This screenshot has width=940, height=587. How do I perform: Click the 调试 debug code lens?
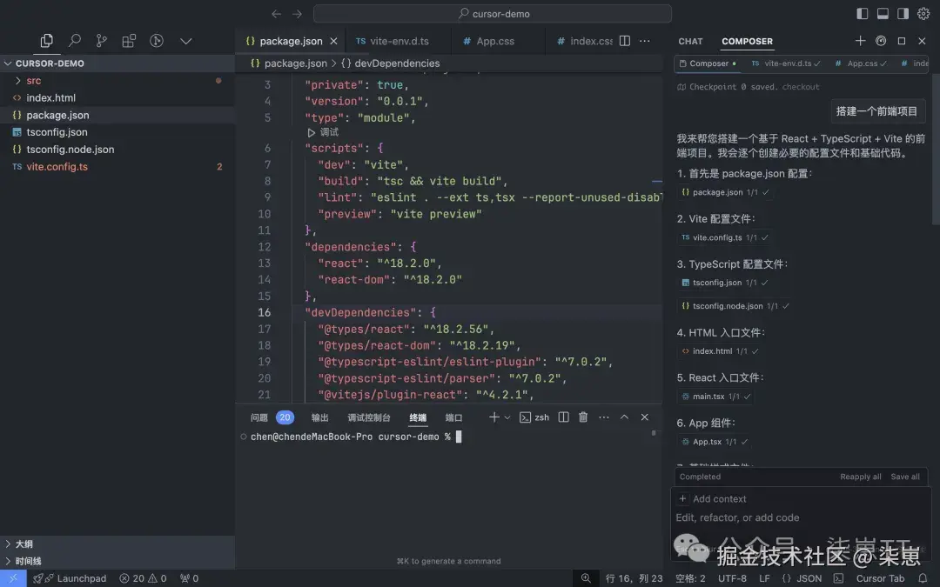[323, 132]
